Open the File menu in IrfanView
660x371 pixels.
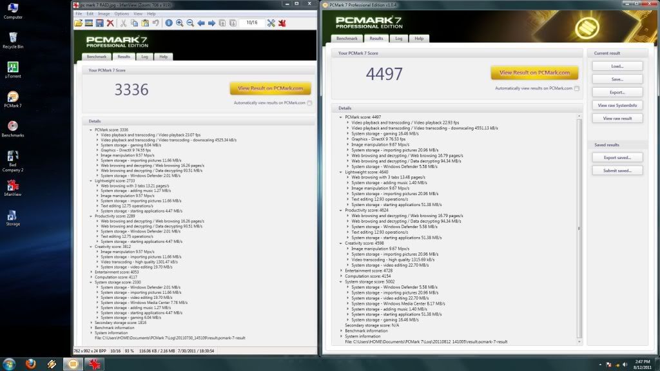(79, 14)
